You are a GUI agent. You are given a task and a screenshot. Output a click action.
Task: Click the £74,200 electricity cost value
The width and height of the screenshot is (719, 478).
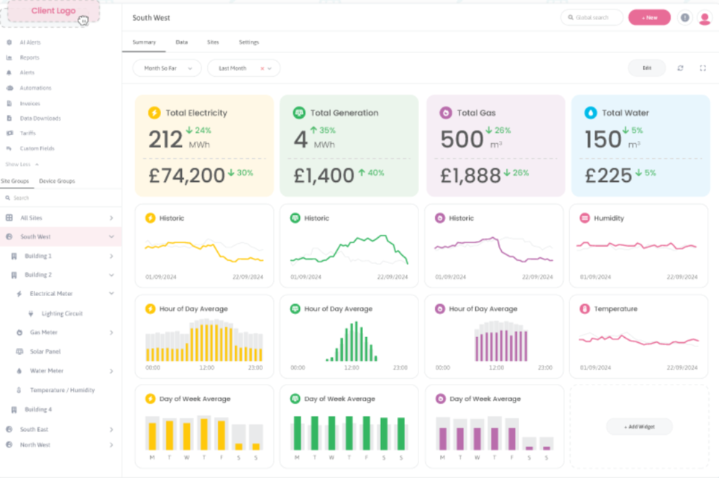tap(187, 175)
